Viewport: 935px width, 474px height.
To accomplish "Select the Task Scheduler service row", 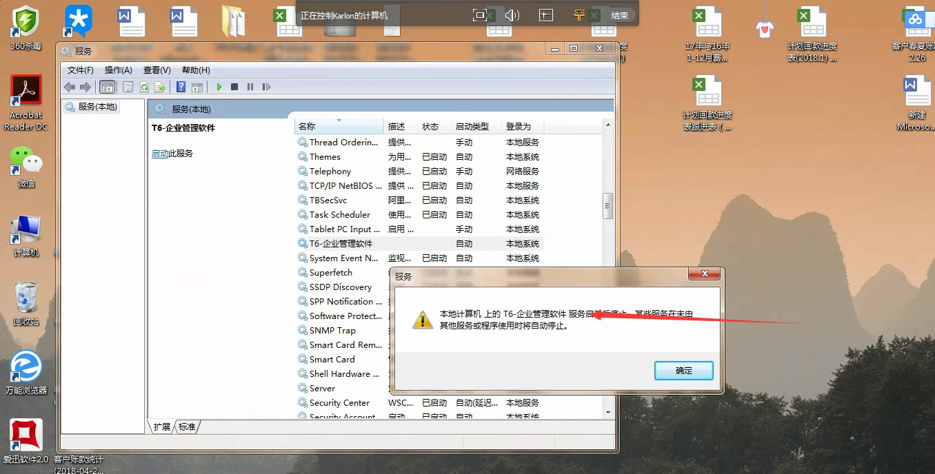I will [x=419, y=215].
